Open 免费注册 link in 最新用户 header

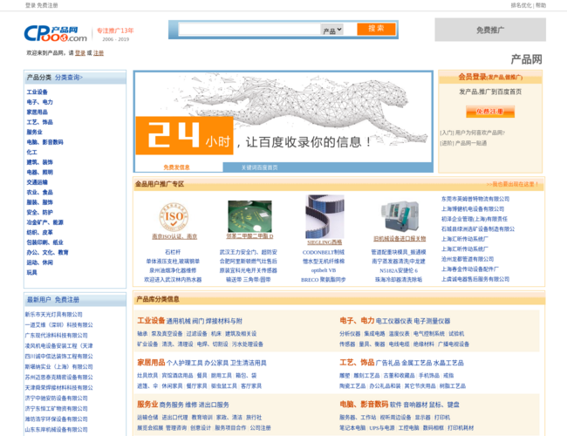67,300
